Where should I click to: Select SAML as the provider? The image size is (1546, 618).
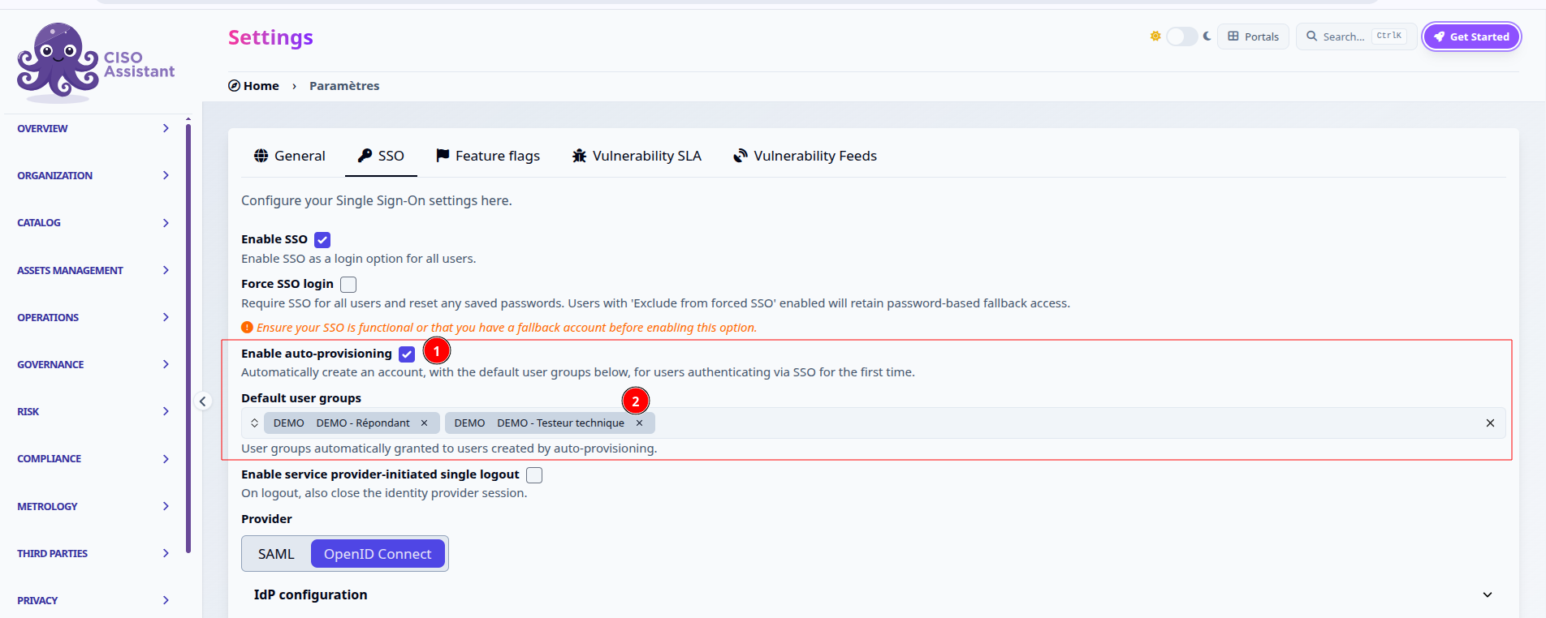click(276, 554)
